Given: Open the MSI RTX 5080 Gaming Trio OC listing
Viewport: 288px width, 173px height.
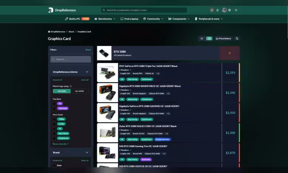Looking at the screenshot, I should pyautogui.click(x=143, y=146).
